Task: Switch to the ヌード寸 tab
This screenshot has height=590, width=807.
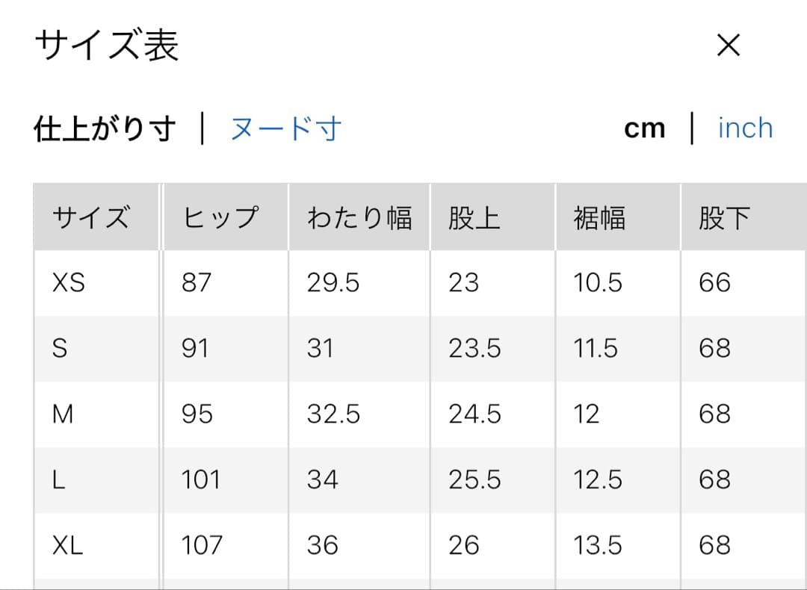Action: tap(285, 129)
